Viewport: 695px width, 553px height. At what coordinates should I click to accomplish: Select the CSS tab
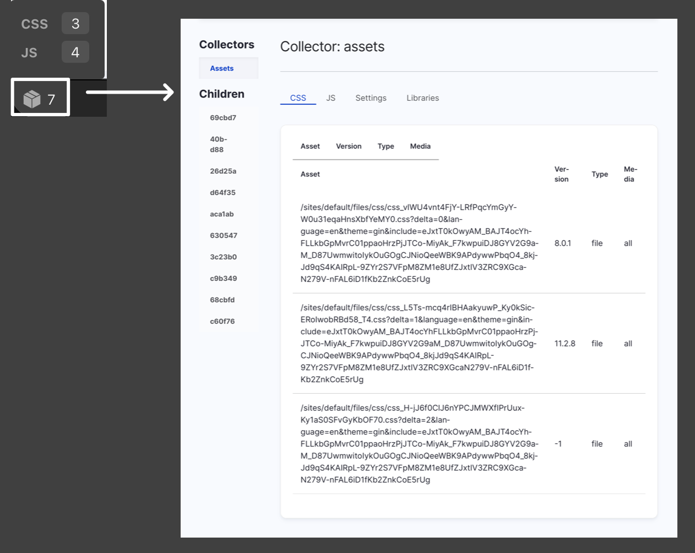298,98
